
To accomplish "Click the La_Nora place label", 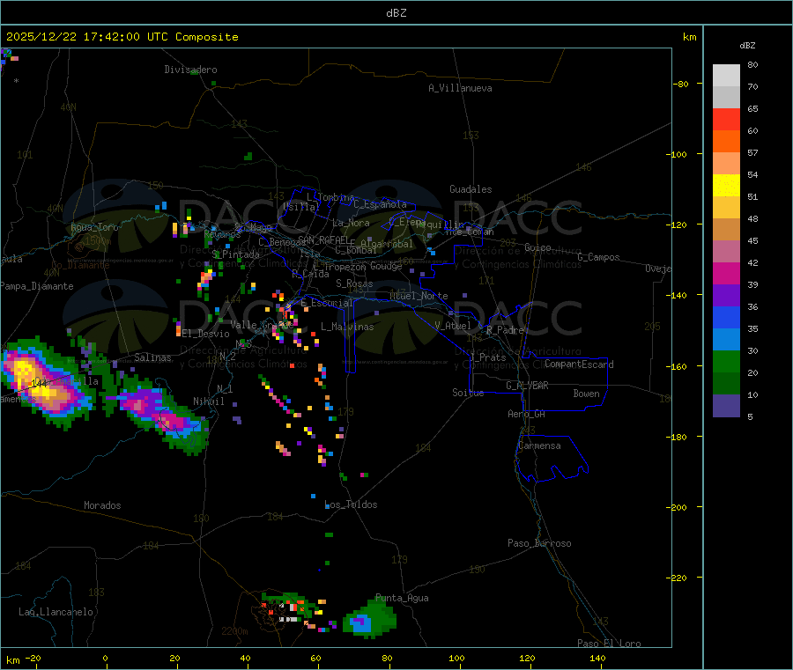I will pos(351,223).
